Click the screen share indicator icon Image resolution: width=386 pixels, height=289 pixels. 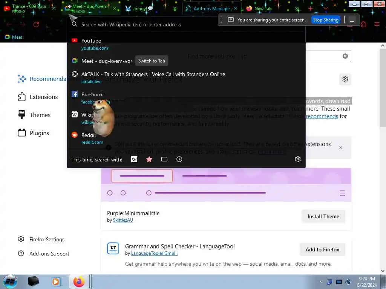click(x=231, y=20)
